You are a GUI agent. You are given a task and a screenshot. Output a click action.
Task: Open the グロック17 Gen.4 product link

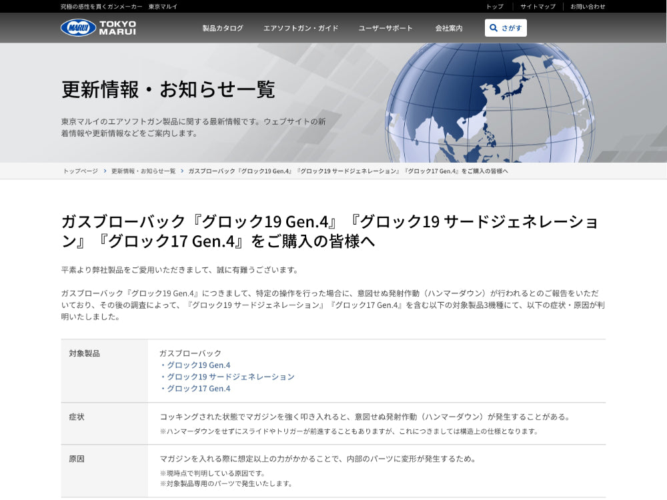pos(198,389)
